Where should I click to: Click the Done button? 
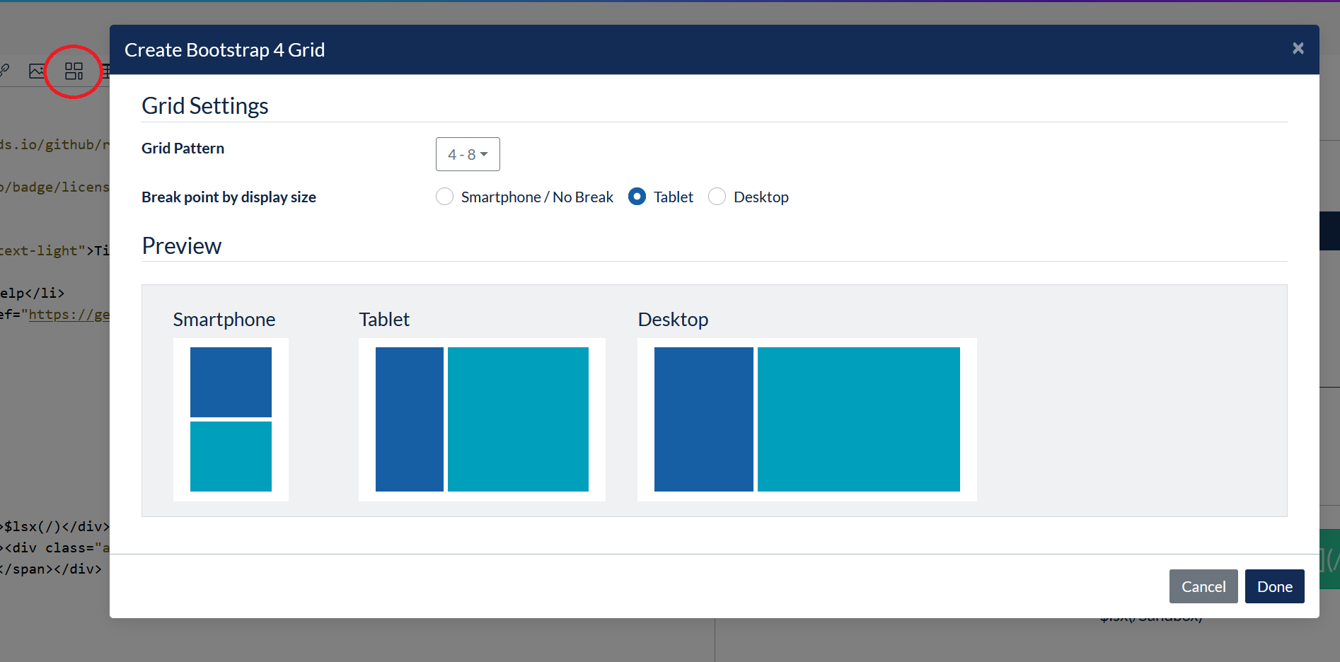click(1274, 586)
